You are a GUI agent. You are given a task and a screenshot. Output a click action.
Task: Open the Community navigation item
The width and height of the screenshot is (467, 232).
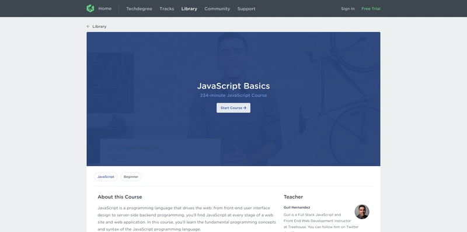click(217, 9)
